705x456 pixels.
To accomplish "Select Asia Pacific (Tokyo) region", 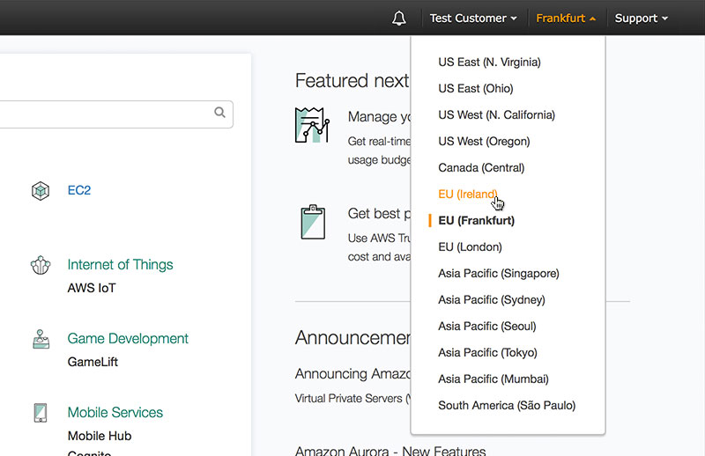I will click(x=487, y=353).
